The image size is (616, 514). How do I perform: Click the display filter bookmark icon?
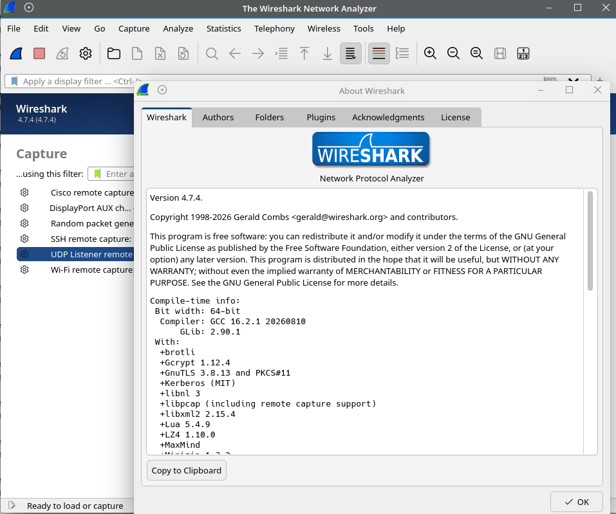pyautogui.click(x=15, y=81)
